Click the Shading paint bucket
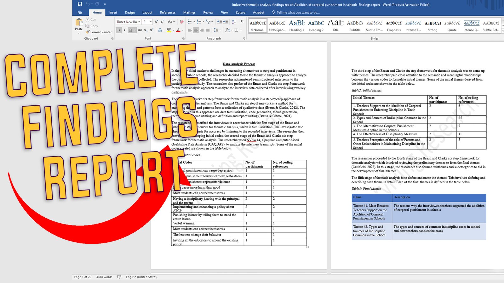 [227, 30]
